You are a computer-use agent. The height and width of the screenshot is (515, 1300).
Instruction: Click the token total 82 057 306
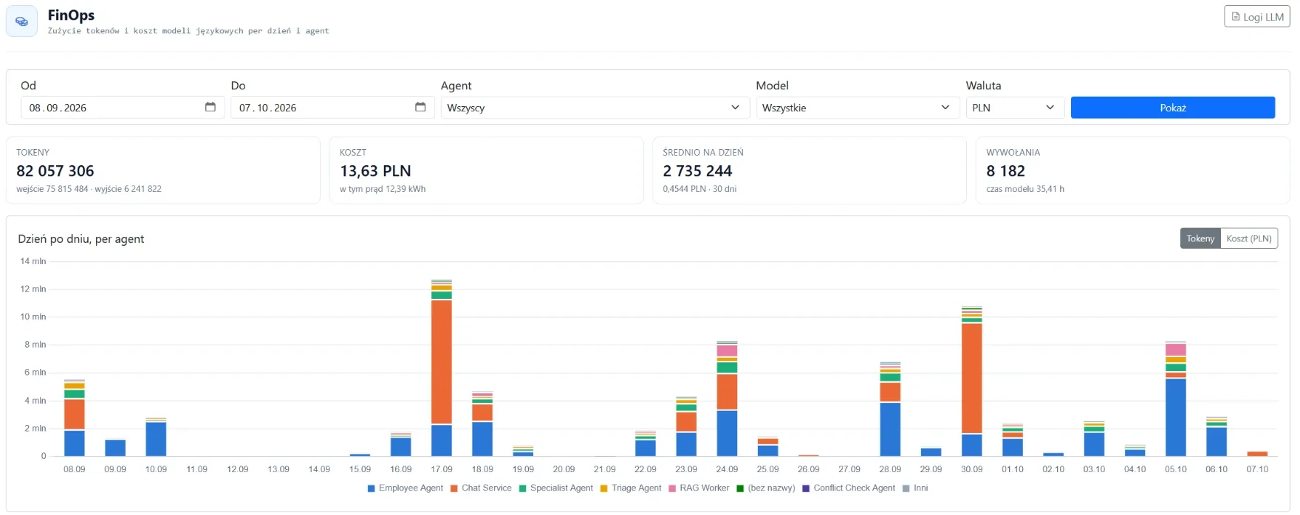point(55,171)
